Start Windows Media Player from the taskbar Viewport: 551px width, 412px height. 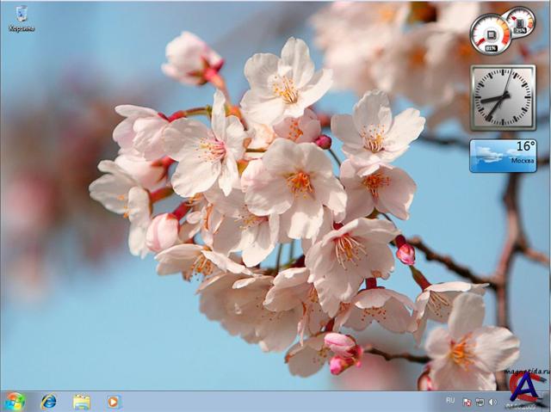tap(114, 402)
